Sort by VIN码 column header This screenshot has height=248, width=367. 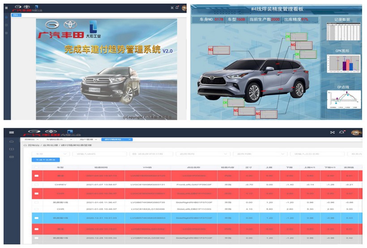pos(147,168)
